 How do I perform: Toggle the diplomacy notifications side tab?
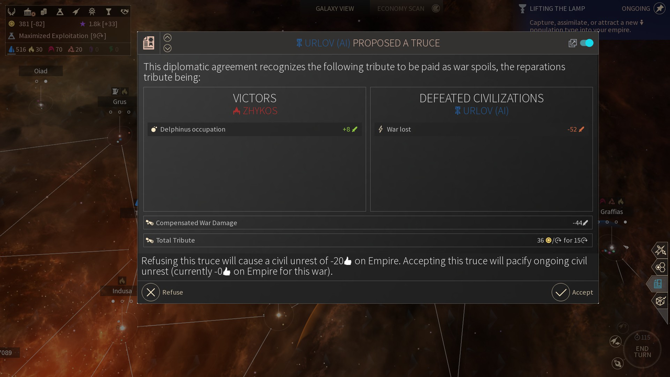tap(658, 284)
